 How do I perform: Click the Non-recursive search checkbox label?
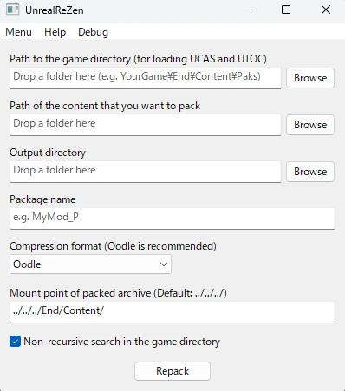(x=121, y=342)
